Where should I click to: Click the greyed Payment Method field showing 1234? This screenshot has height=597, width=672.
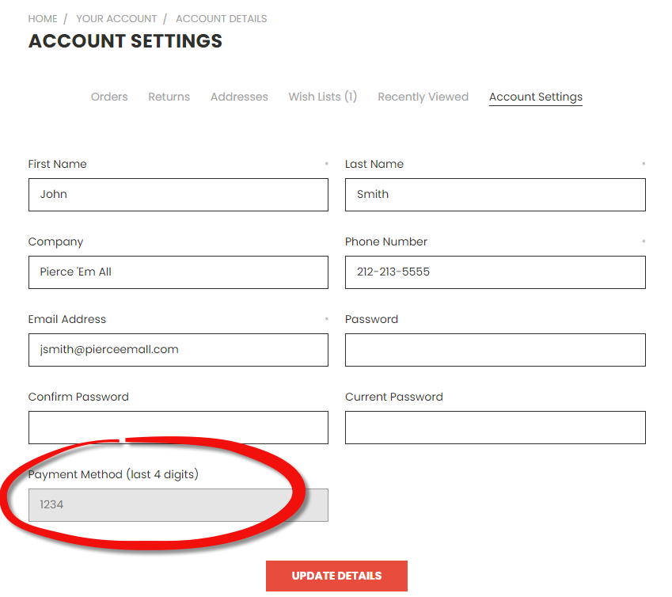[178, 505]
